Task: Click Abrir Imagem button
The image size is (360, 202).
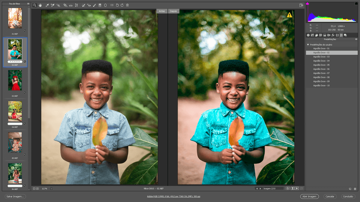Action: (309, 197)
